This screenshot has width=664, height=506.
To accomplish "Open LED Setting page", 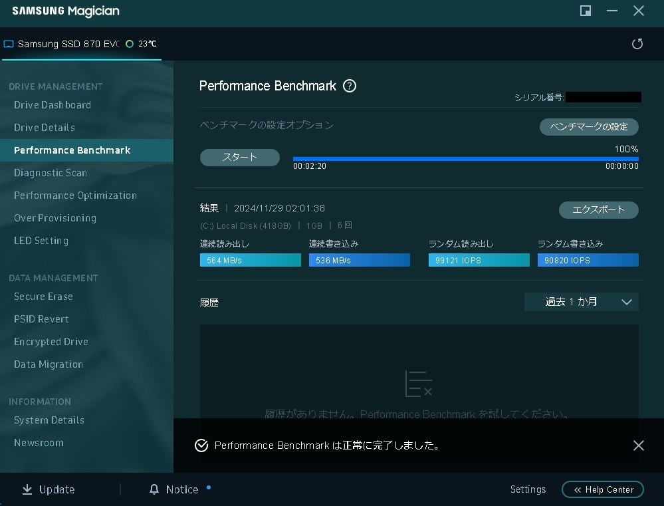I will click(41, 241).
